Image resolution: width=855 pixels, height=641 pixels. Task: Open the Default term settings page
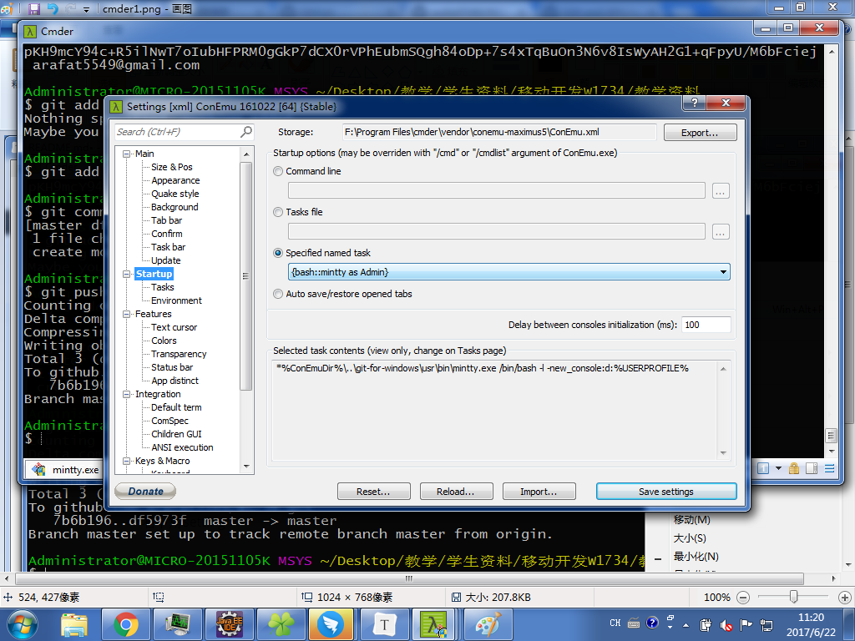coord(176,407)
